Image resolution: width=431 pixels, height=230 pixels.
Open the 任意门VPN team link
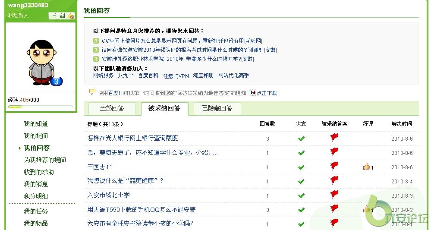[x=176, y=76]
